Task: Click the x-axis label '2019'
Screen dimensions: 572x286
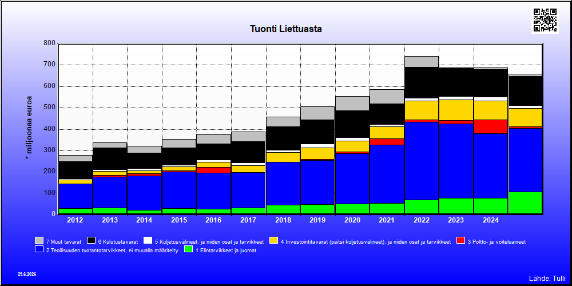Action: pos(317,220)
